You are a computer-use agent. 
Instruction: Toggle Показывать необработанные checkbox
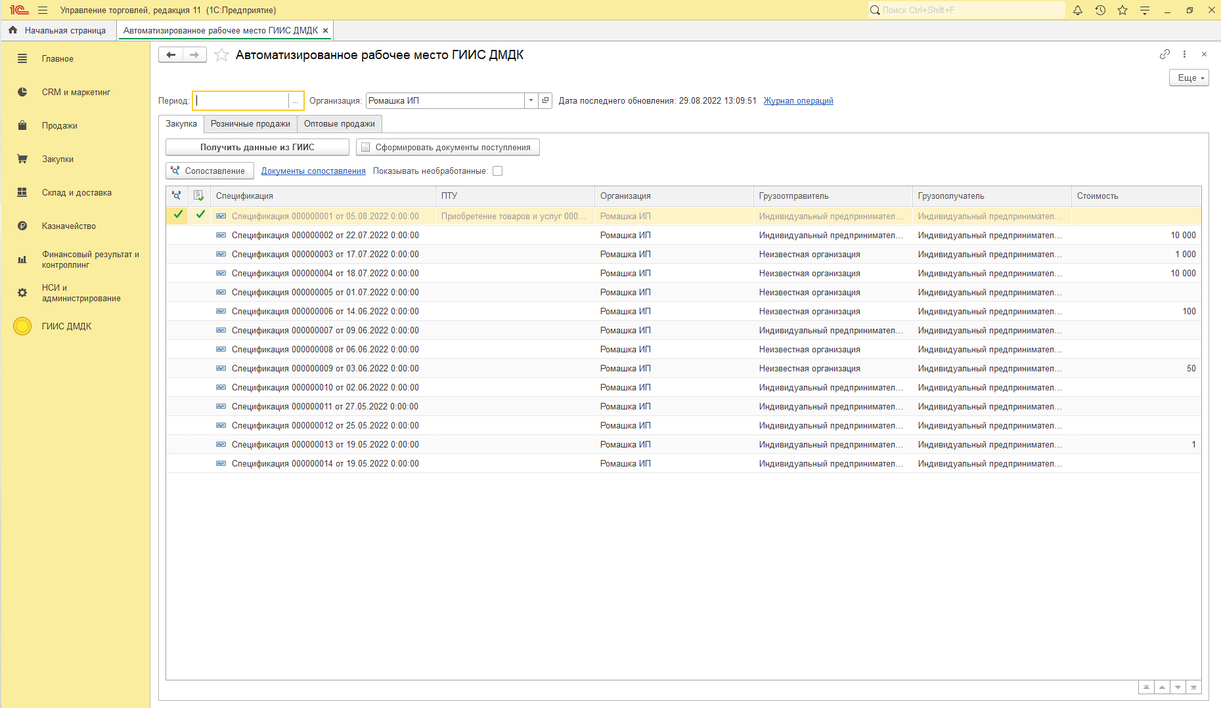tap(498, 171)
